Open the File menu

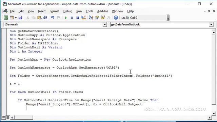click(12, 11)
